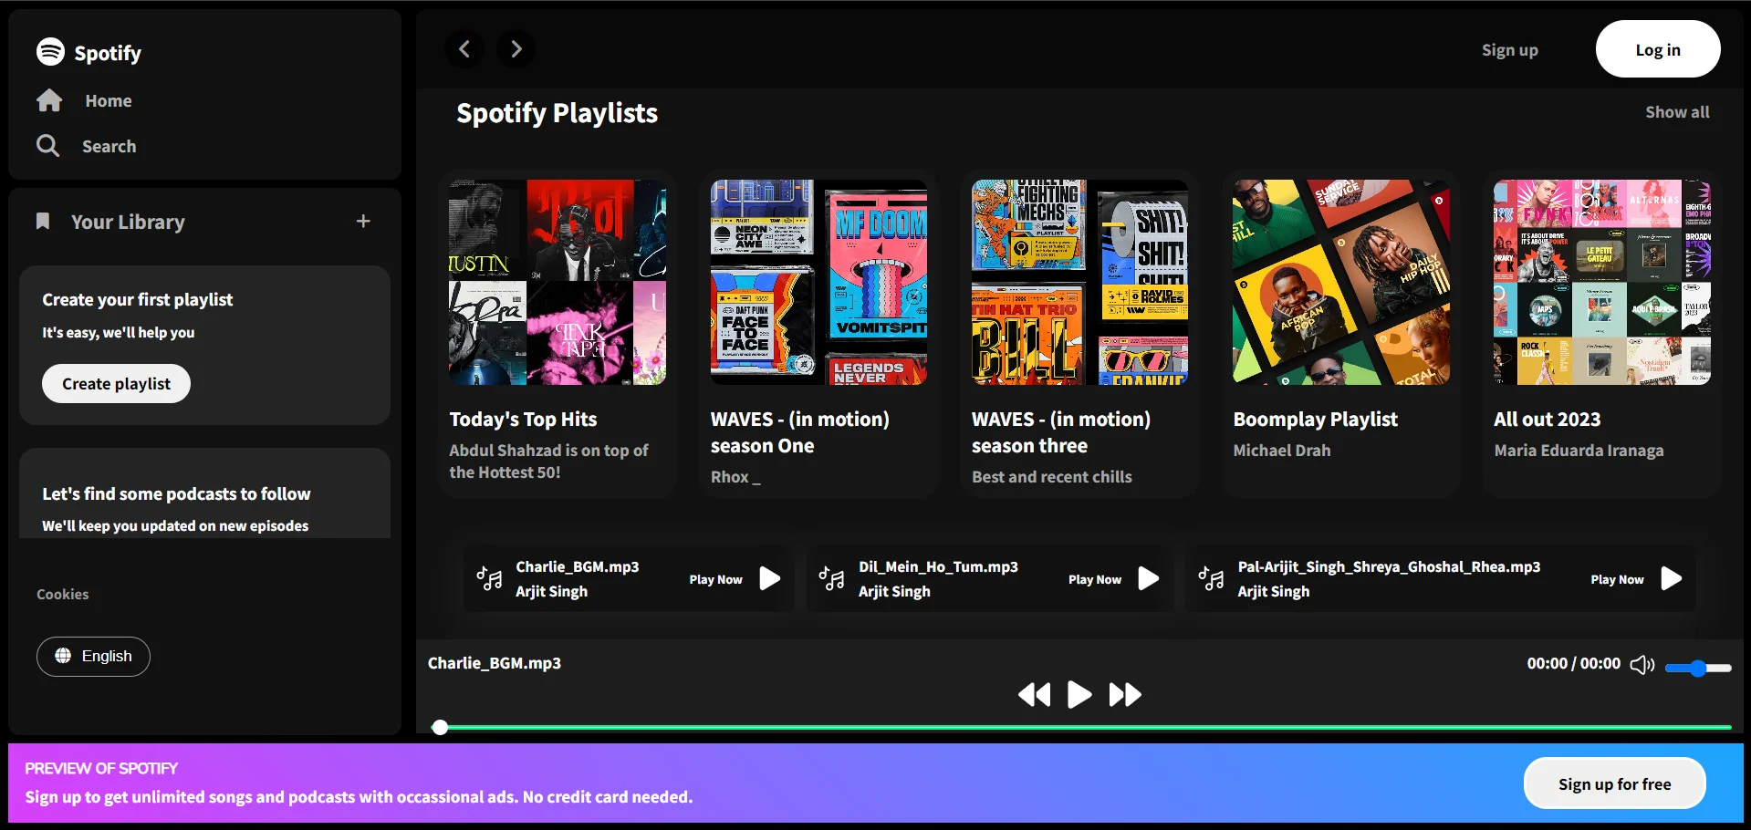1751x830 pixels.
Task: Click Spotify brand name text
Action: tap(108, 53)
